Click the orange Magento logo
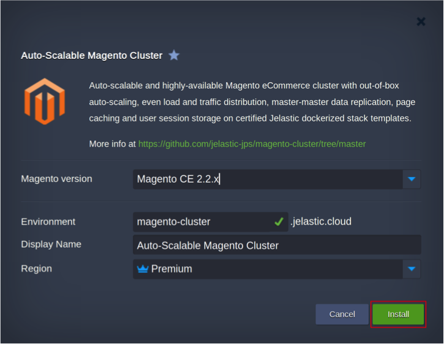This screenshot has width=444, height=344. [44, 101]
